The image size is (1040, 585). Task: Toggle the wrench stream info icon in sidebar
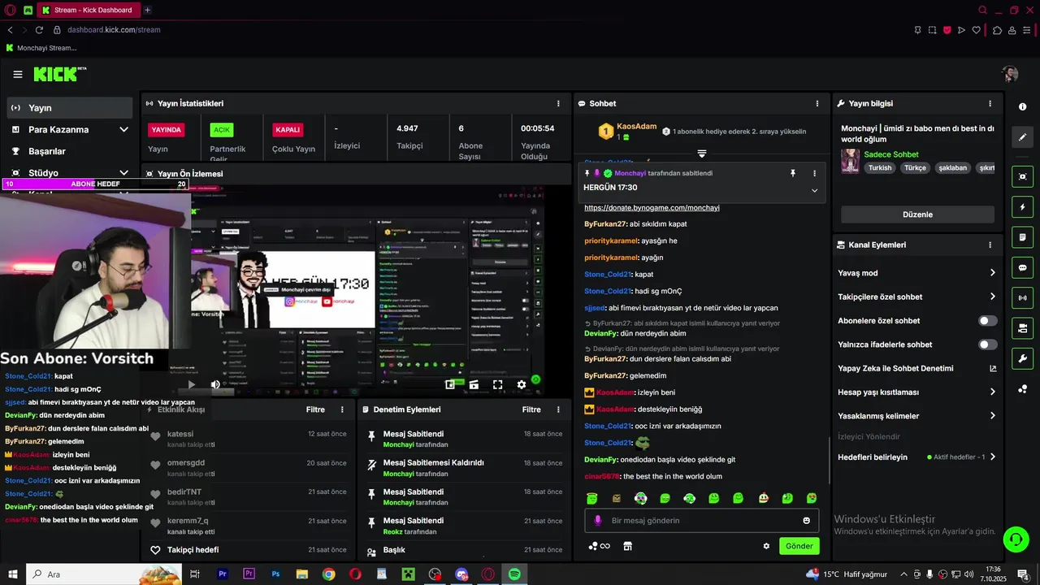pos(1022,358)
